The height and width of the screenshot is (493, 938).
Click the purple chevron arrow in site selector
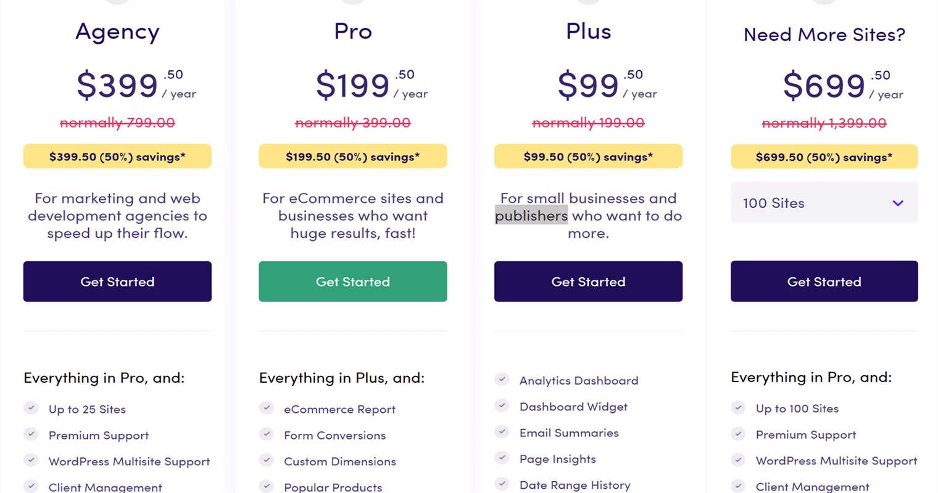coord(898,203)
